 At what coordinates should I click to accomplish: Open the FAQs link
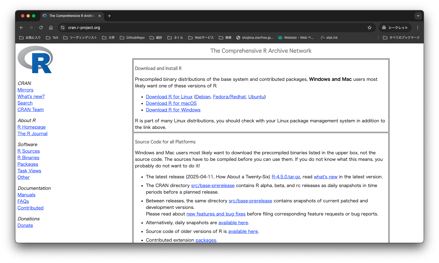click(23, 201)
